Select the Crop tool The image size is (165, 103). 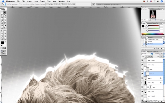click(2, 18)
